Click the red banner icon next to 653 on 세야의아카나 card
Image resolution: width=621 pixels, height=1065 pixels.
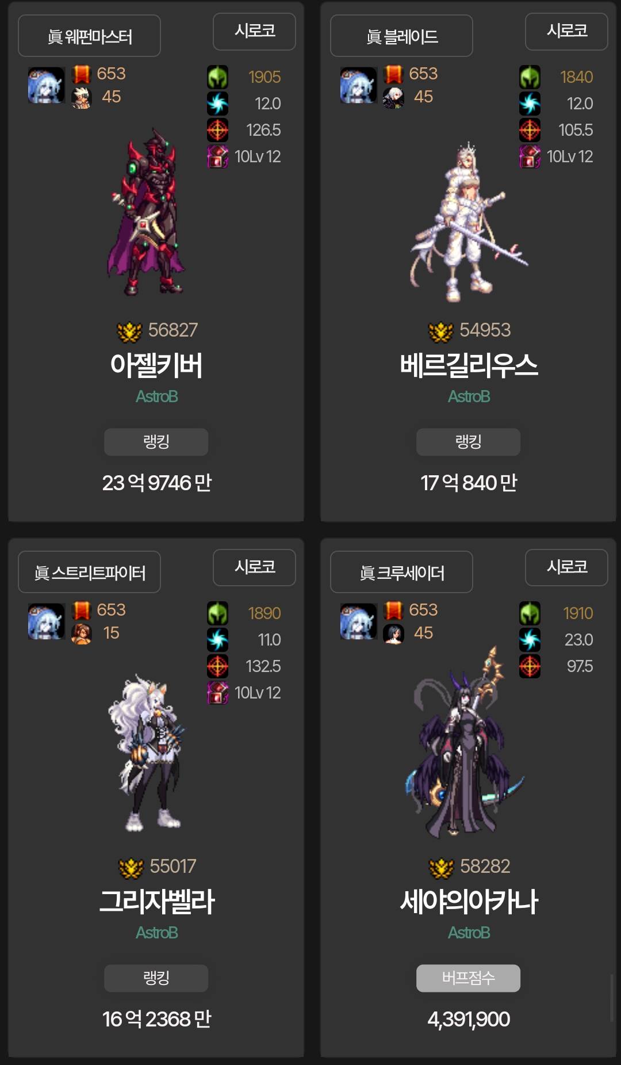tap(394, 610)
